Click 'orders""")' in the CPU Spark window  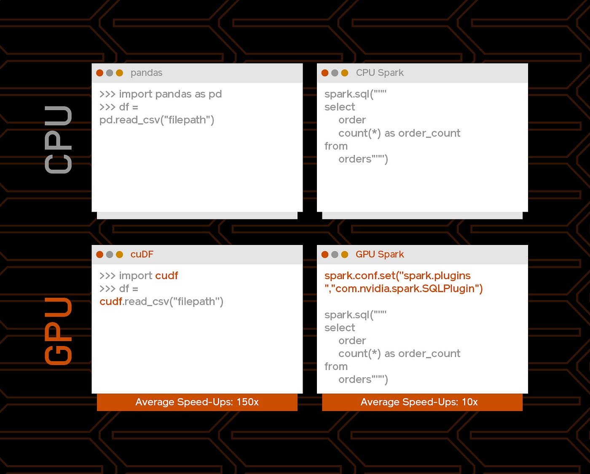click(x=363, y=159)
